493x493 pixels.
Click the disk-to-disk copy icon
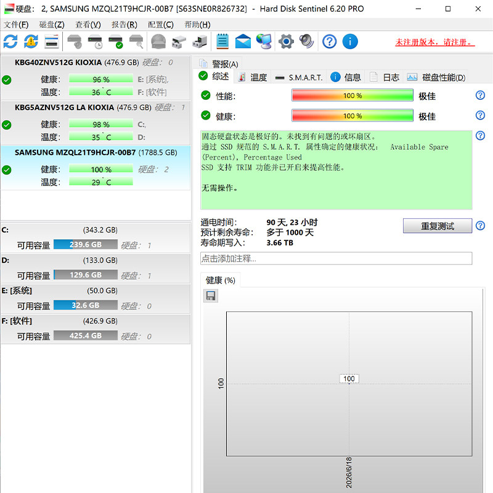point(179,41)
